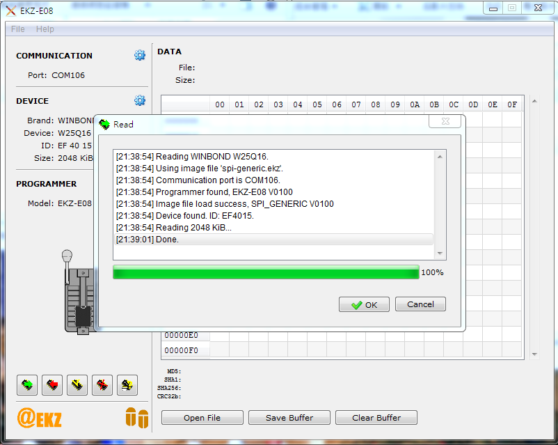Click the yellow chip Verify icon
This screenshot has height=445, width=558.
pos(77,384)
